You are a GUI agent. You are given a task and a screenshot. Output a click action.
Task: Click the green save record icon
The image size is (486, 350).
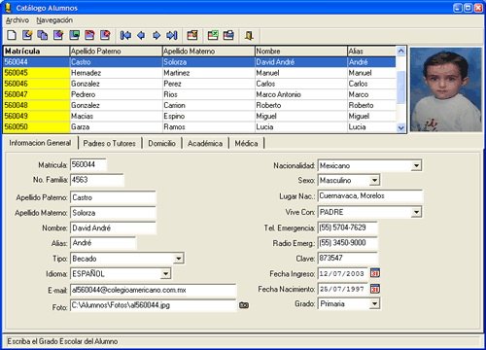74,35
